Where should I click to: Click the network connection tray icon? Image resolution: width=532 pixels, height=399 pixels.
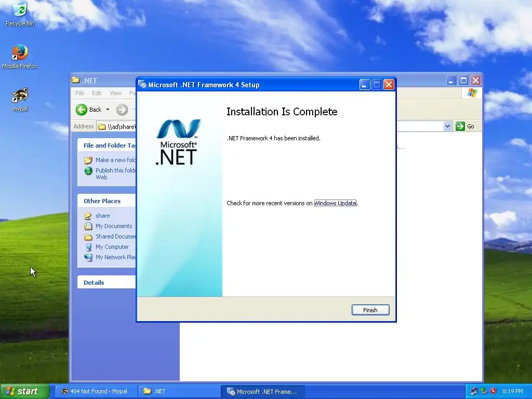[474, 391]
